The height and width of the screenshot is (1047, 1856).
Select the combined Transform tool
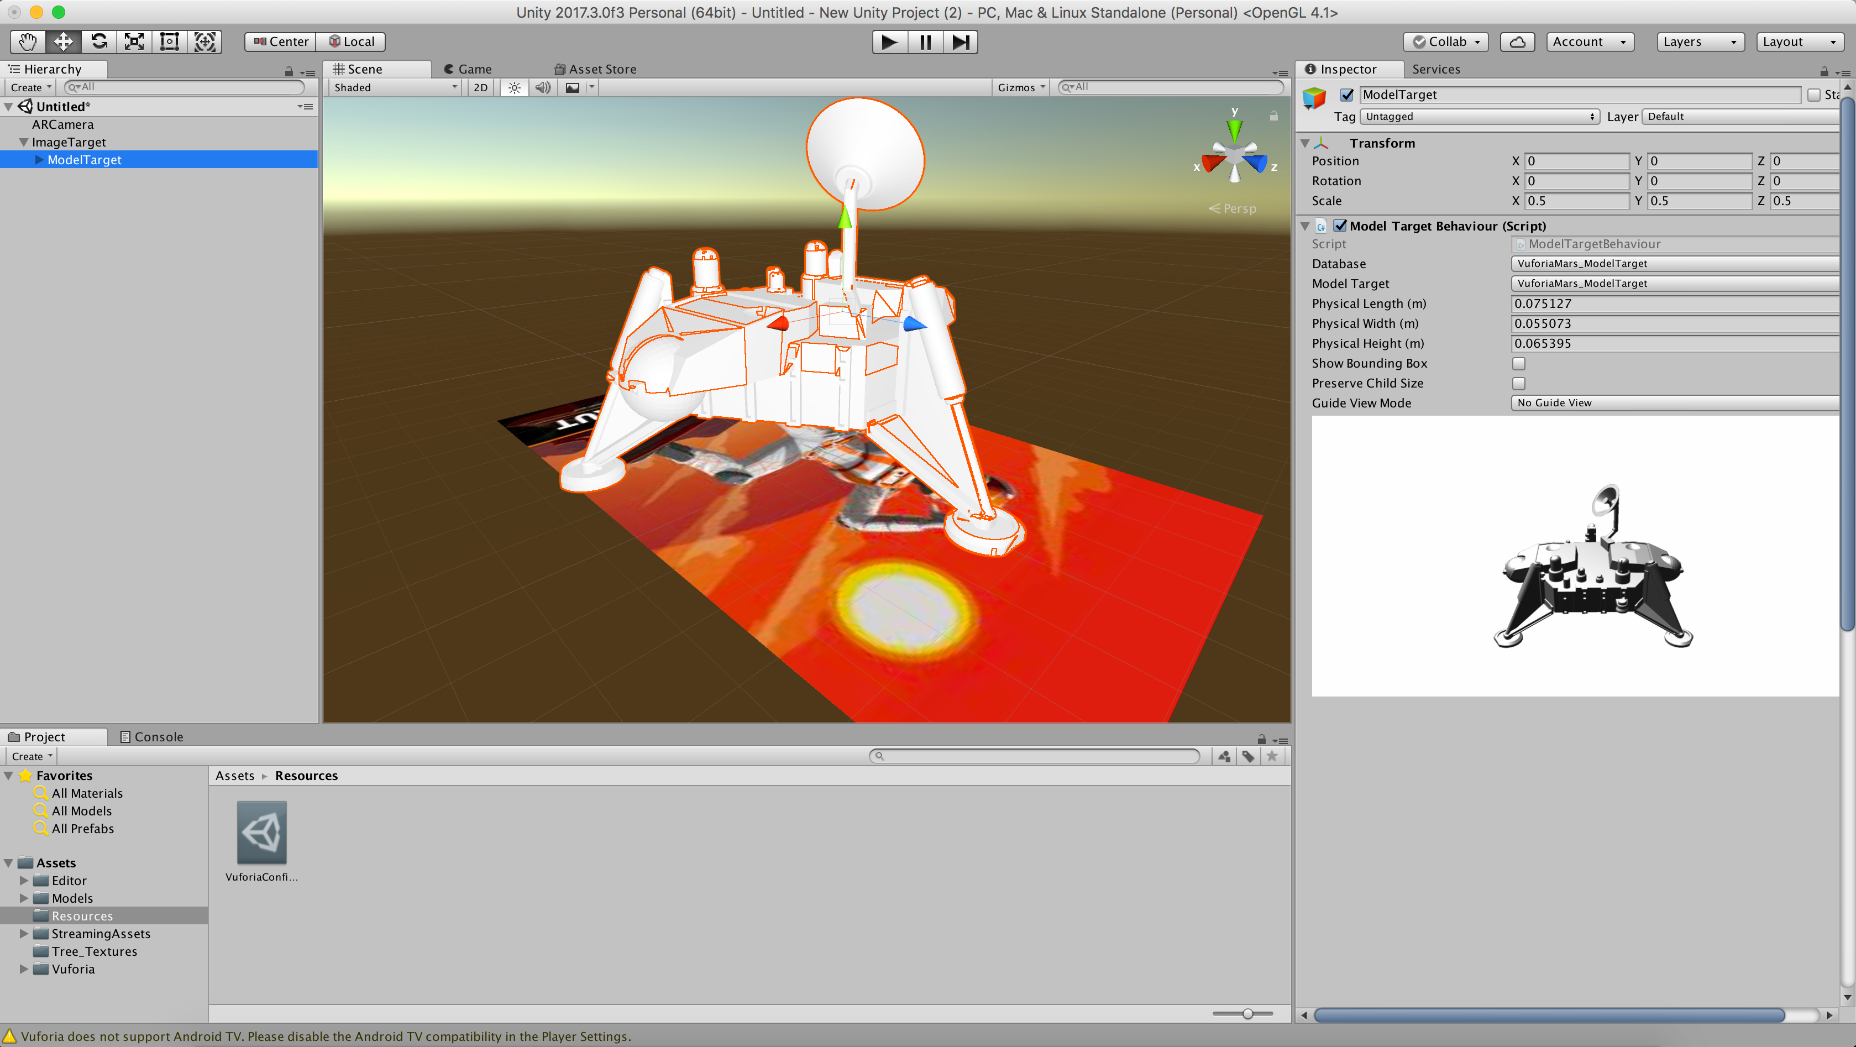point(205,42)
